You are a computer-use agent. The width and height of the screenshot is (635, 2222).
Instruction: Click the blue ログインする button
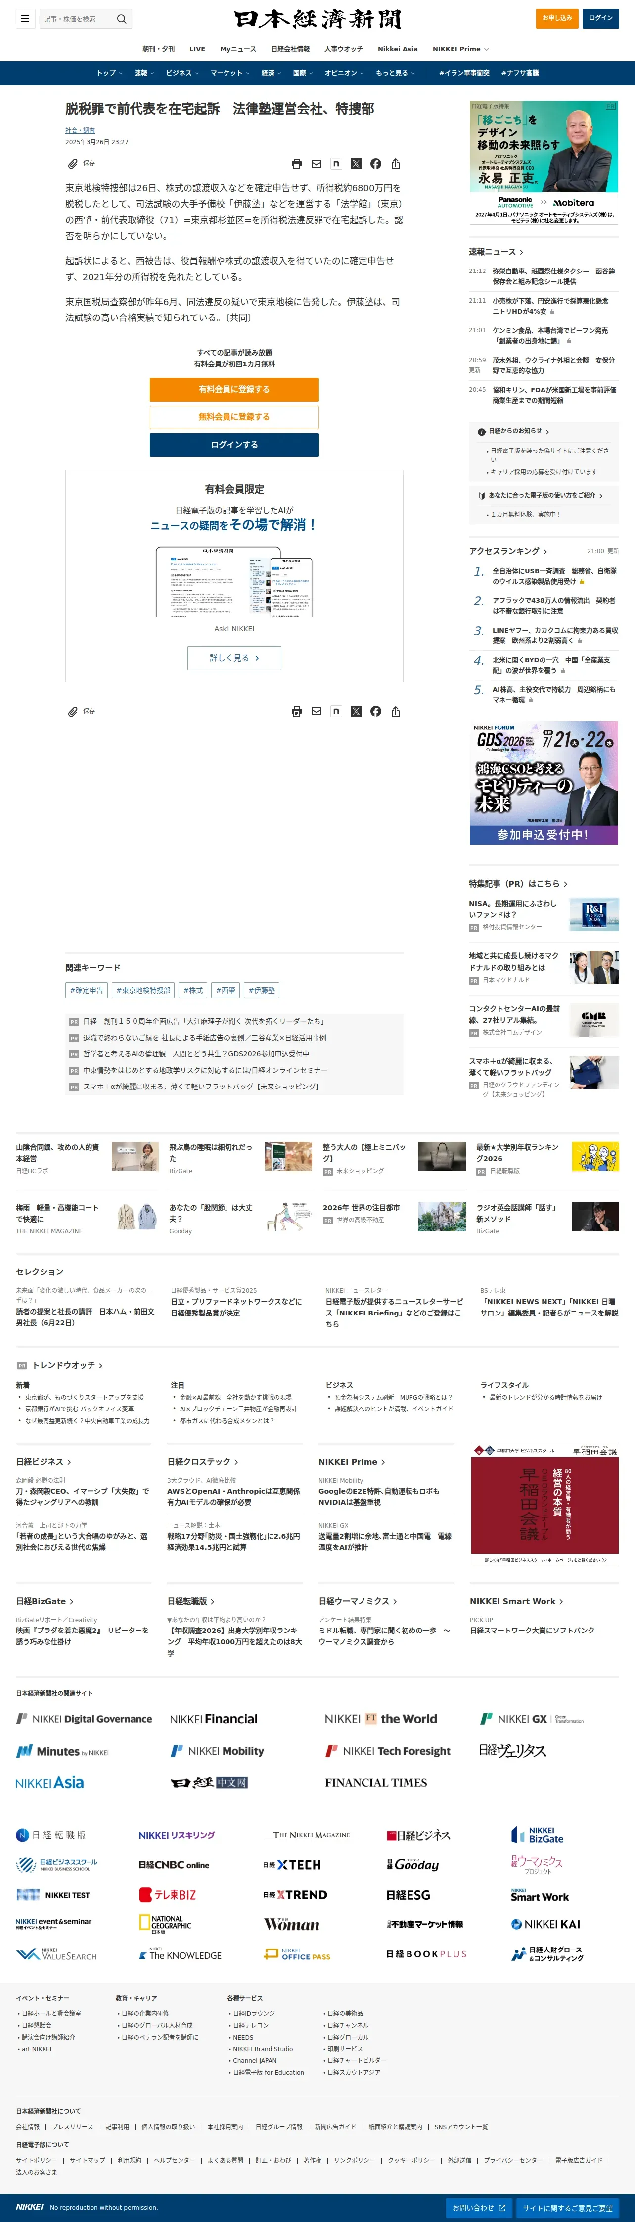click(x=234, y=444)
